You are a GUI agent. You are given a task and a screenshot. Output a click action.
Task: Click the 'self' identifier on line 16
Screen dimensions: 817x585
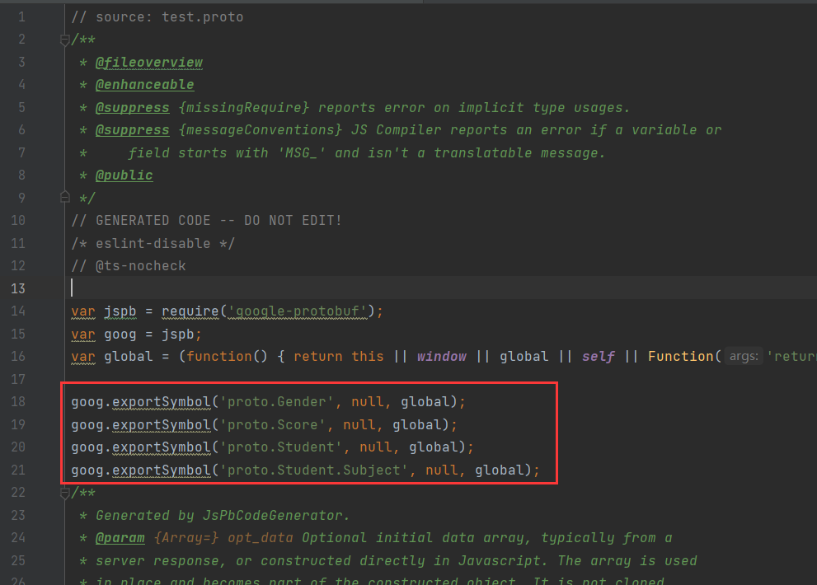point(599,357)
